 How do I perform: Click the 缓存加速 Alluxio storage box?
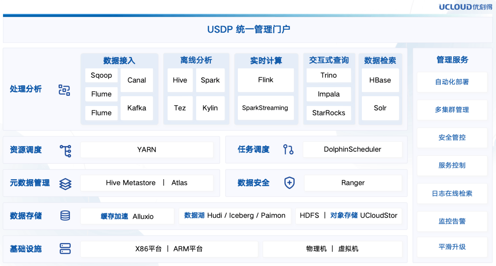point(127,216)
